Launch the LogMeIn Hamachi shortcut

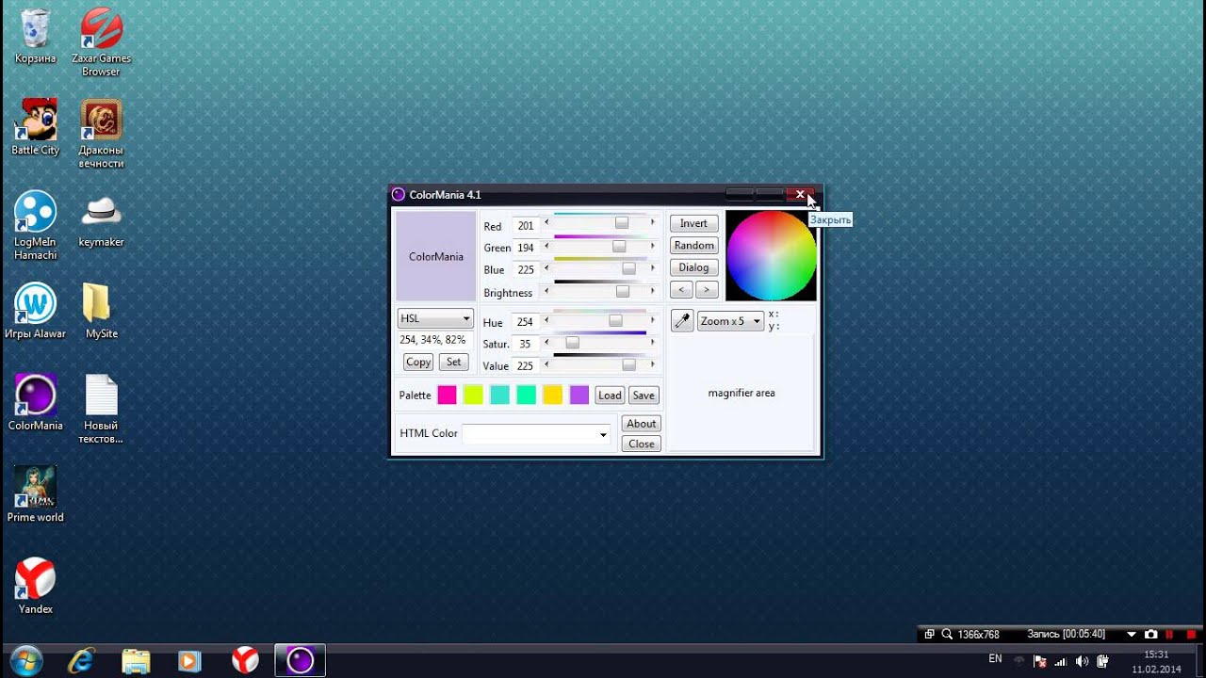(x=36, y=226)
